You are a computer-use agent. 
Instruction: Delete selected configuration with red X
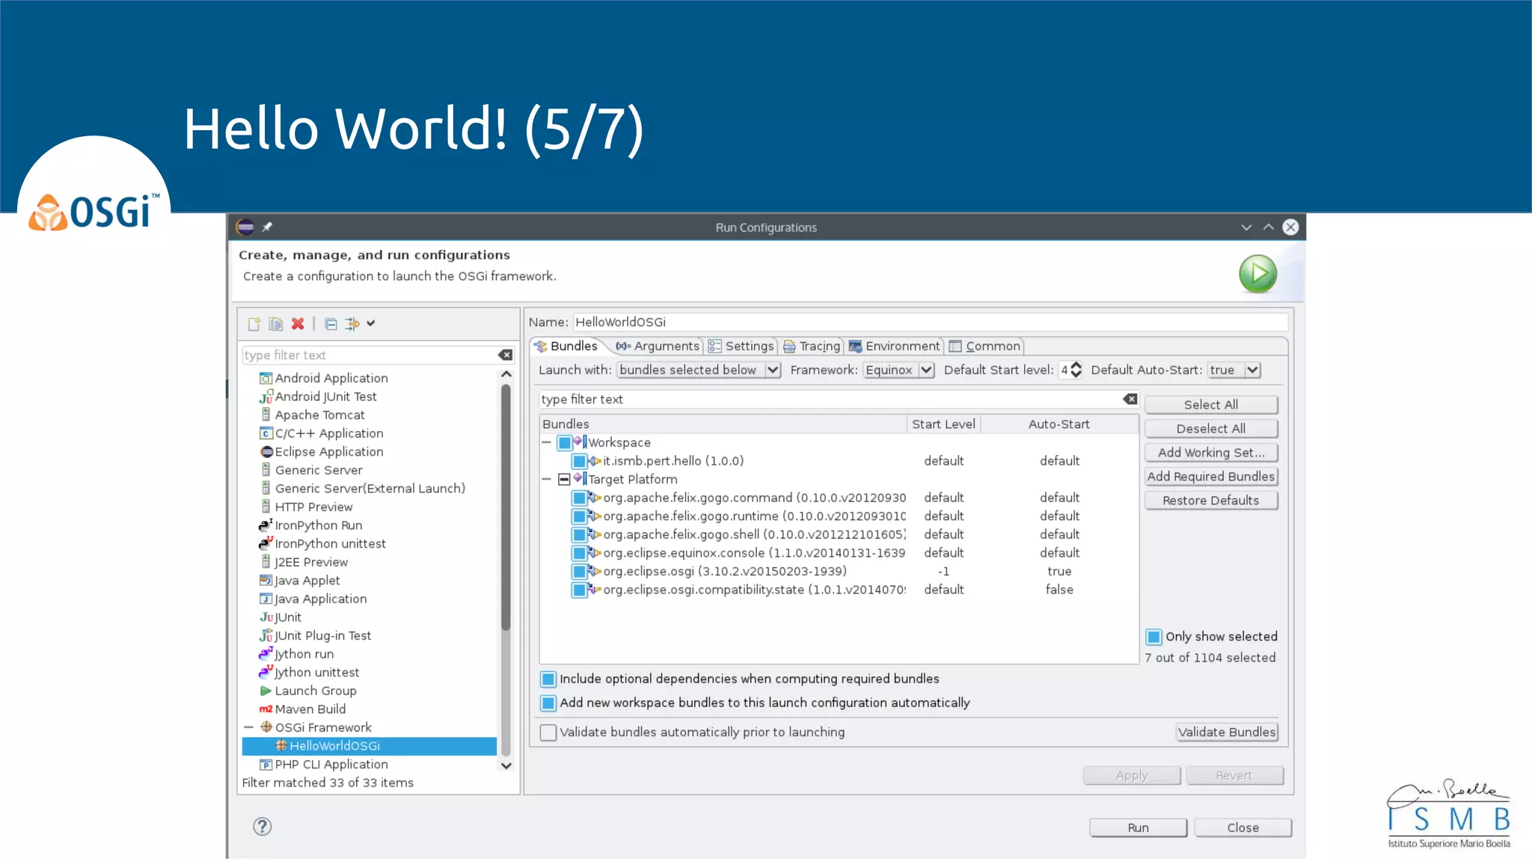click(x=298, y=324)
